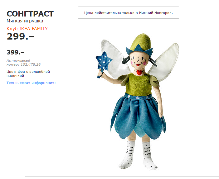Click the doll's right white sock
Screen dimensions: 219x179
pos(149,155)
